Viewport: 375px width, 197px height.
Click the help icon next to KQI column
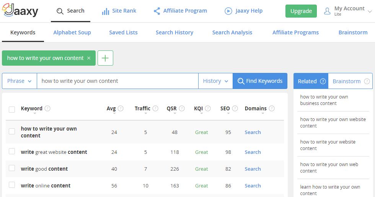click(208, 108)
